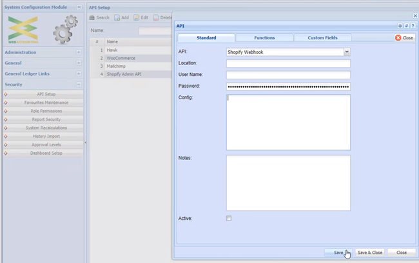
Task: Open the API type dropdown
Action: [x=347, y=52]
